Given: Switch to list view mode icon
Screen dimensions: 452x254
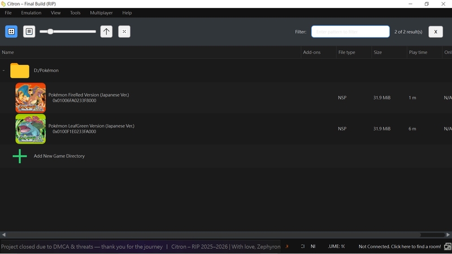Looking at the screenshot, I should (29, 32).
